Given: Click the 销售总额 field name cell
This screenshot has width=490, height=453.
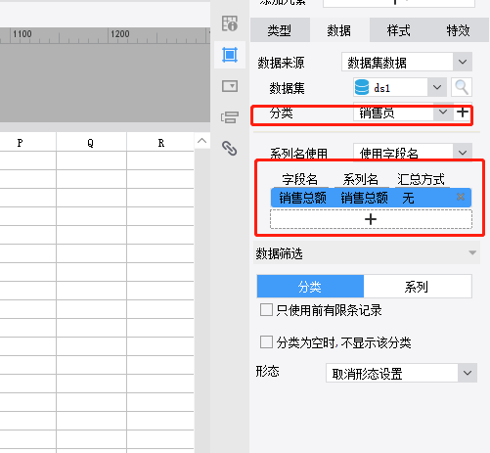Looking at the screenshot, I should 302,198.
